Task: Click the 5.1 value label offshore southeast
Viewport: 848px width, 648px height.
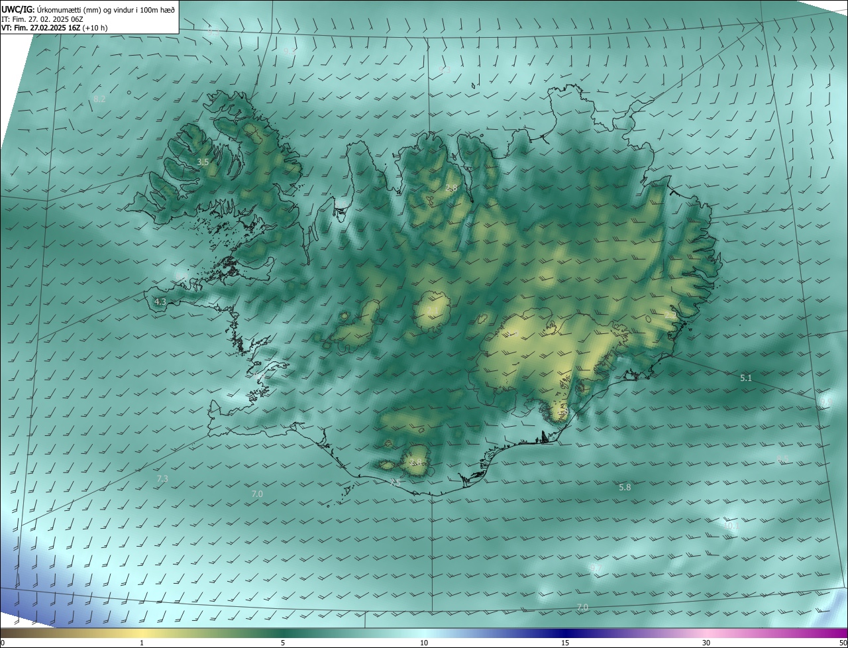Action: point(746,378)
